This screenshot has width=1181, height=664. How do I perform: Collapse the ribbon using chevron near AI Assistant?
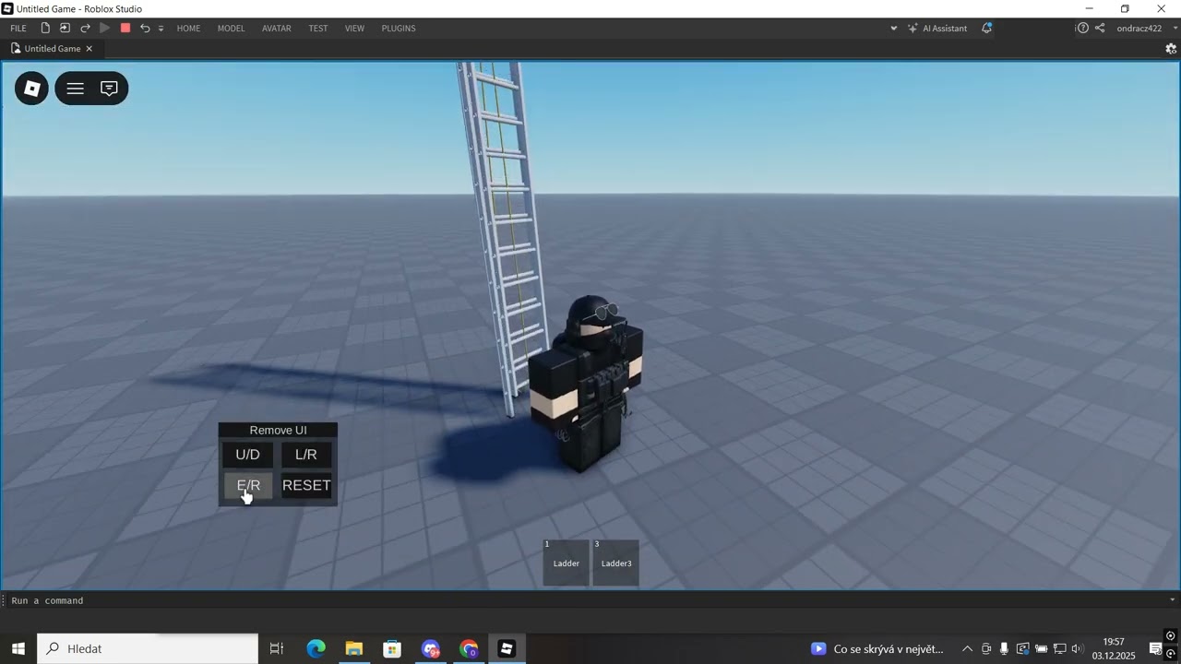893,29
